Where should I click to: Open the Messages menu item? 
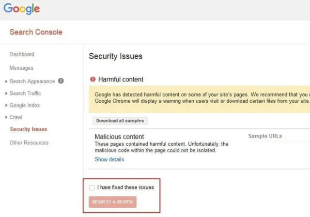pos(21,68)
